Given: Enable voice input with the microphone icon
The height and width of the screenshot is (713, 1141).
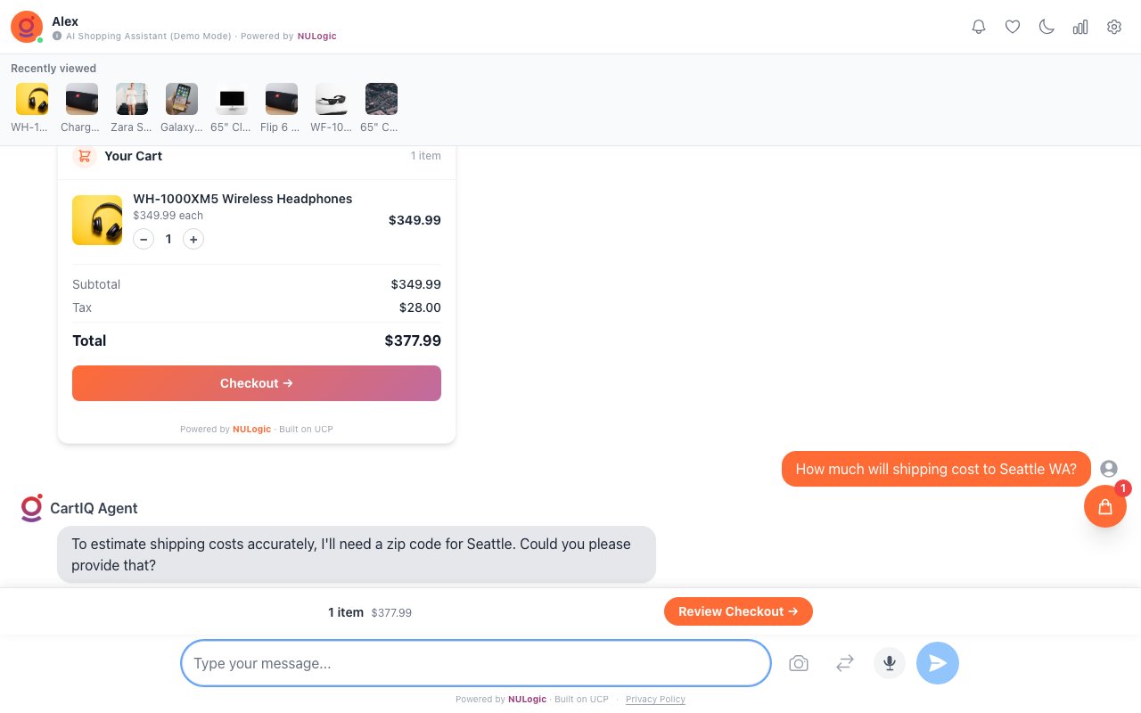Looking at the screenshot, I should (890, 663).
